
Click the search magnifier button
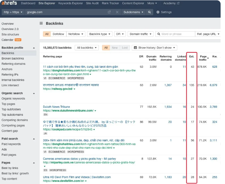click(x=149, y=12)
